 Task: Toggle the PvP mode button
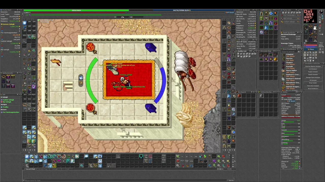[x=321, y=34]
